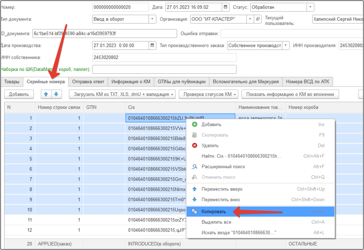Choose Копировать in the context menu
364x250 pixels.
[261, 211]
